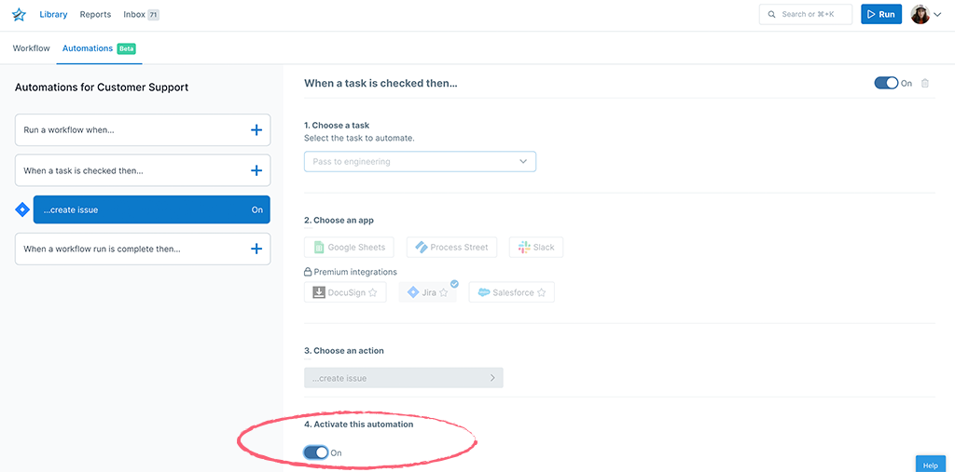Click the 'Automations for Customer Support' heading
955x472 pixels.
coord(102,88)
